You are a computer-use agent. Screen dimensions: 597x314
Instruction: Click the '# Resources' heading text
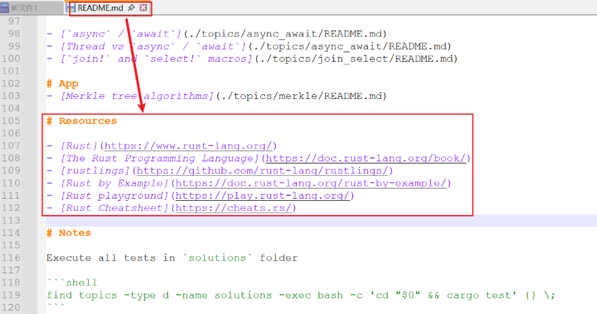pos(81,121)
